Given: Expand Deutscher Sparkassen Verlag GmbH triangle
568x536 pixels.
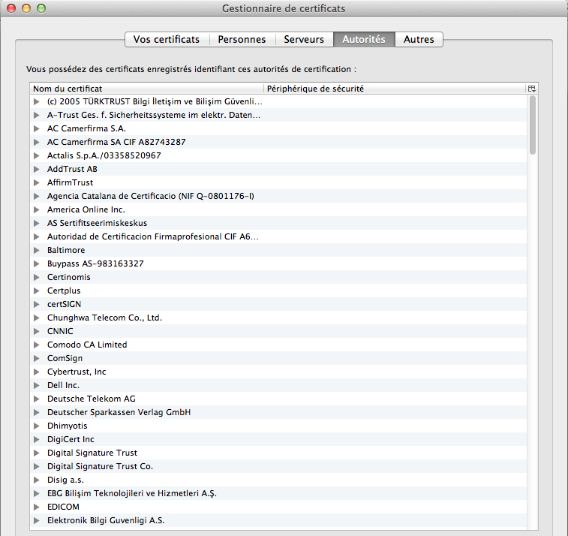Looking at the screenshot, I should click(36, 412).
